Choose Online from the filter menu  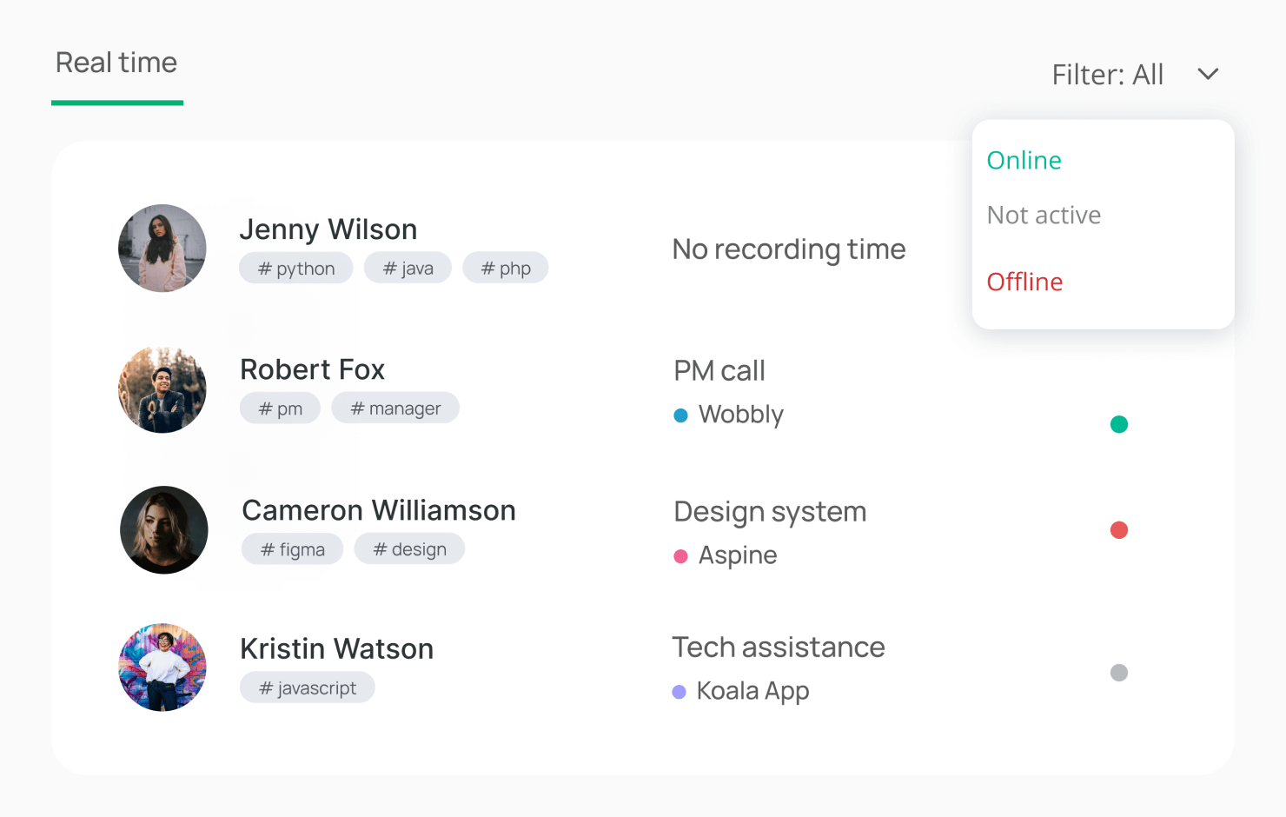(1024, 161)
